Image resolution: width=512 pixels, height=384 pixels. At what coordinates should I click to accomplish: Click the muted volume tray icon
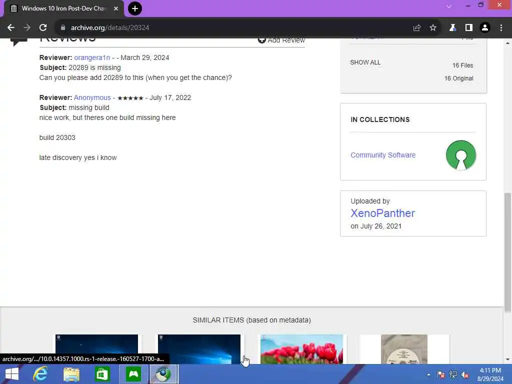click(465, 374)
